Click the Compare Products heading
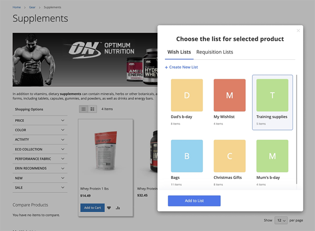 30,205
